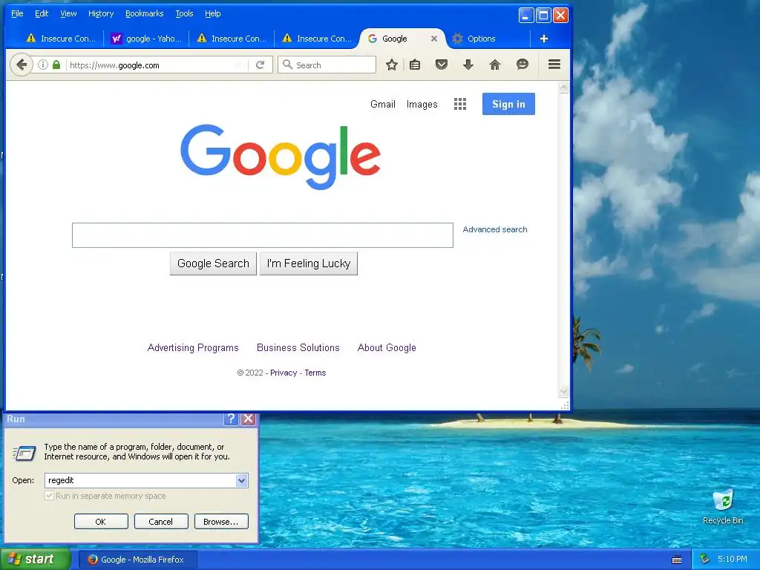760x570 pixels.
Task: Click the Google Sign in button
Action: 508,104
